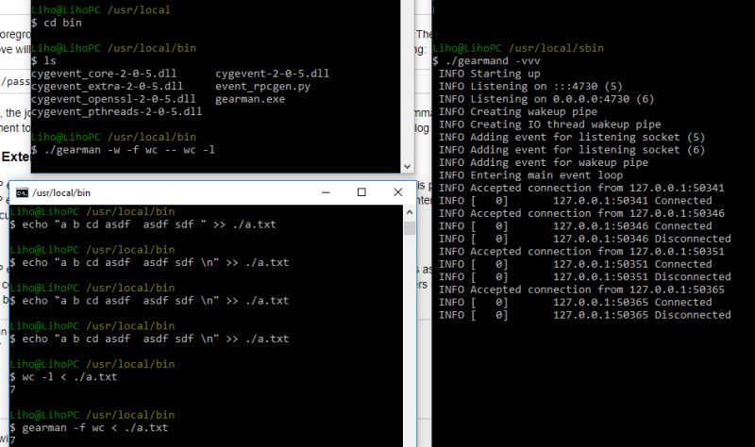Click scroll up arrow in /usr/local/bin window
This screenshot has height=447, width=755.
(410, 211)
